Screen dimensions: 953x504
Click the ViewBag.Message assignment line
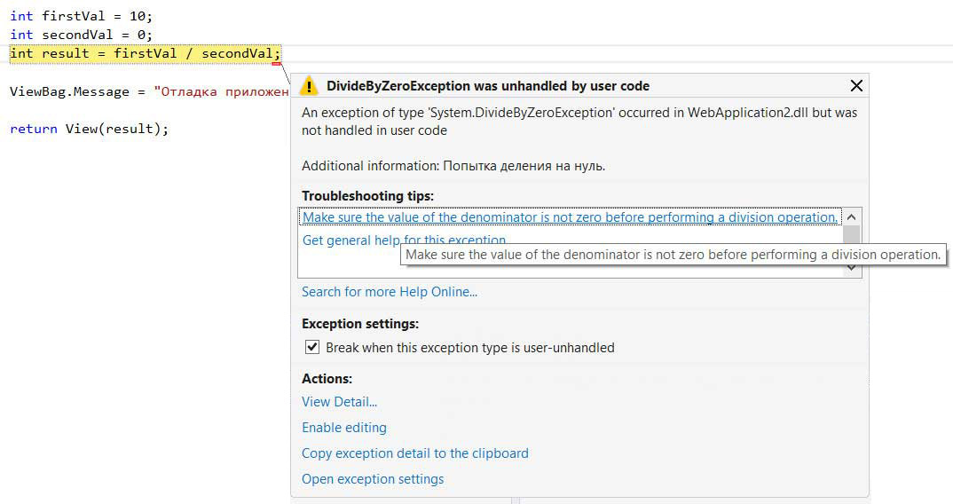(149, 91)
